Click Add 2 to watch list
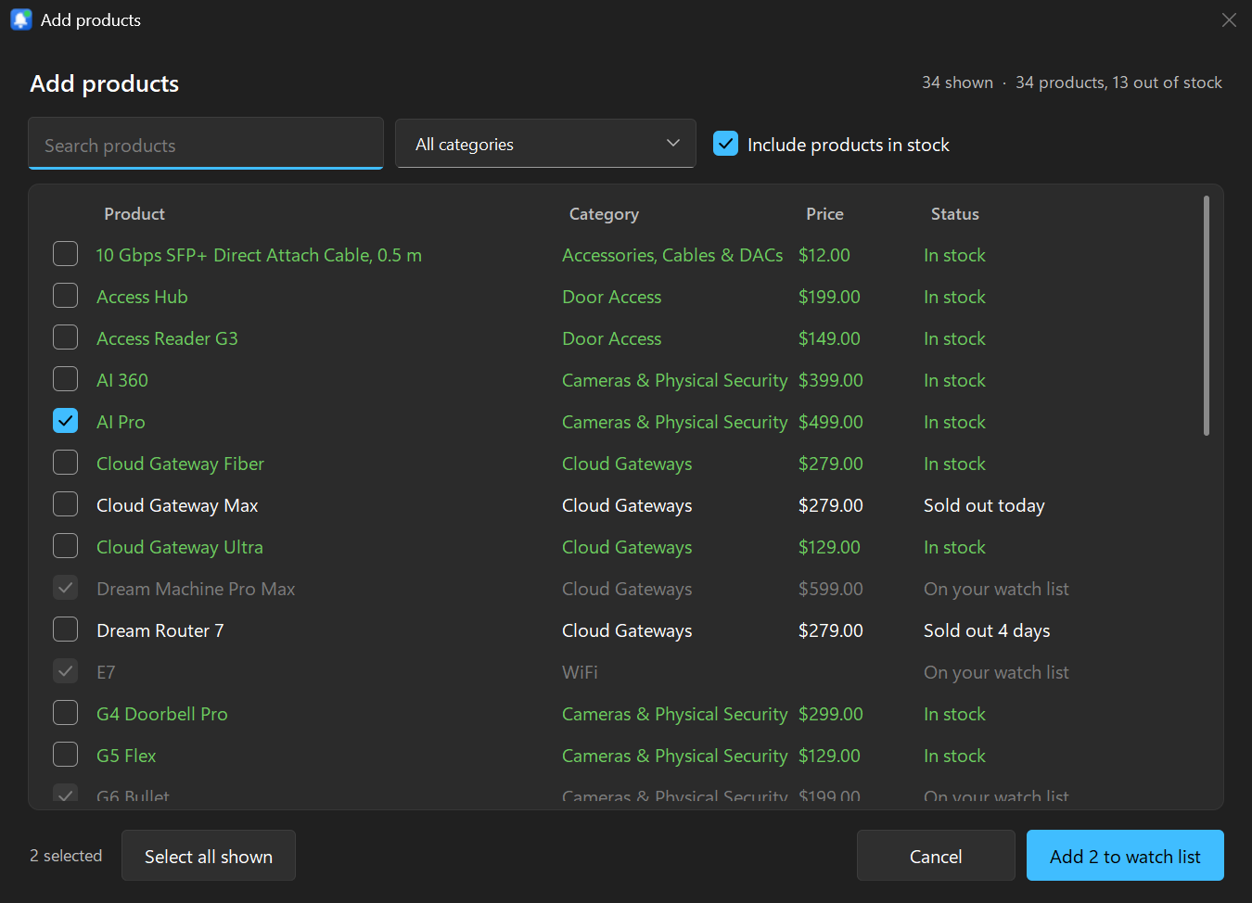This screenshot has width=1252, height=903. click(x=1125, y=856)
